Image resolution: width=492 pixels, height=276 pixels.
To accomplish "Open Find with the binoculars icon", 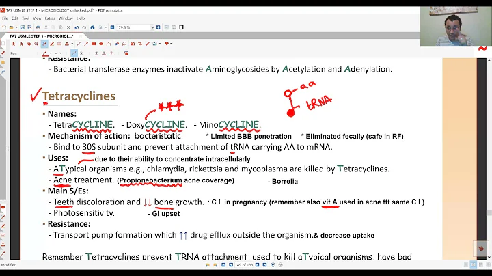I will point(92,27).
